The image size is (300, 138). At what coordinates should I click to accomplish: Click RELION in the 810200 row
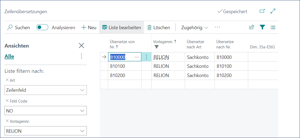(x=161, y=75)
